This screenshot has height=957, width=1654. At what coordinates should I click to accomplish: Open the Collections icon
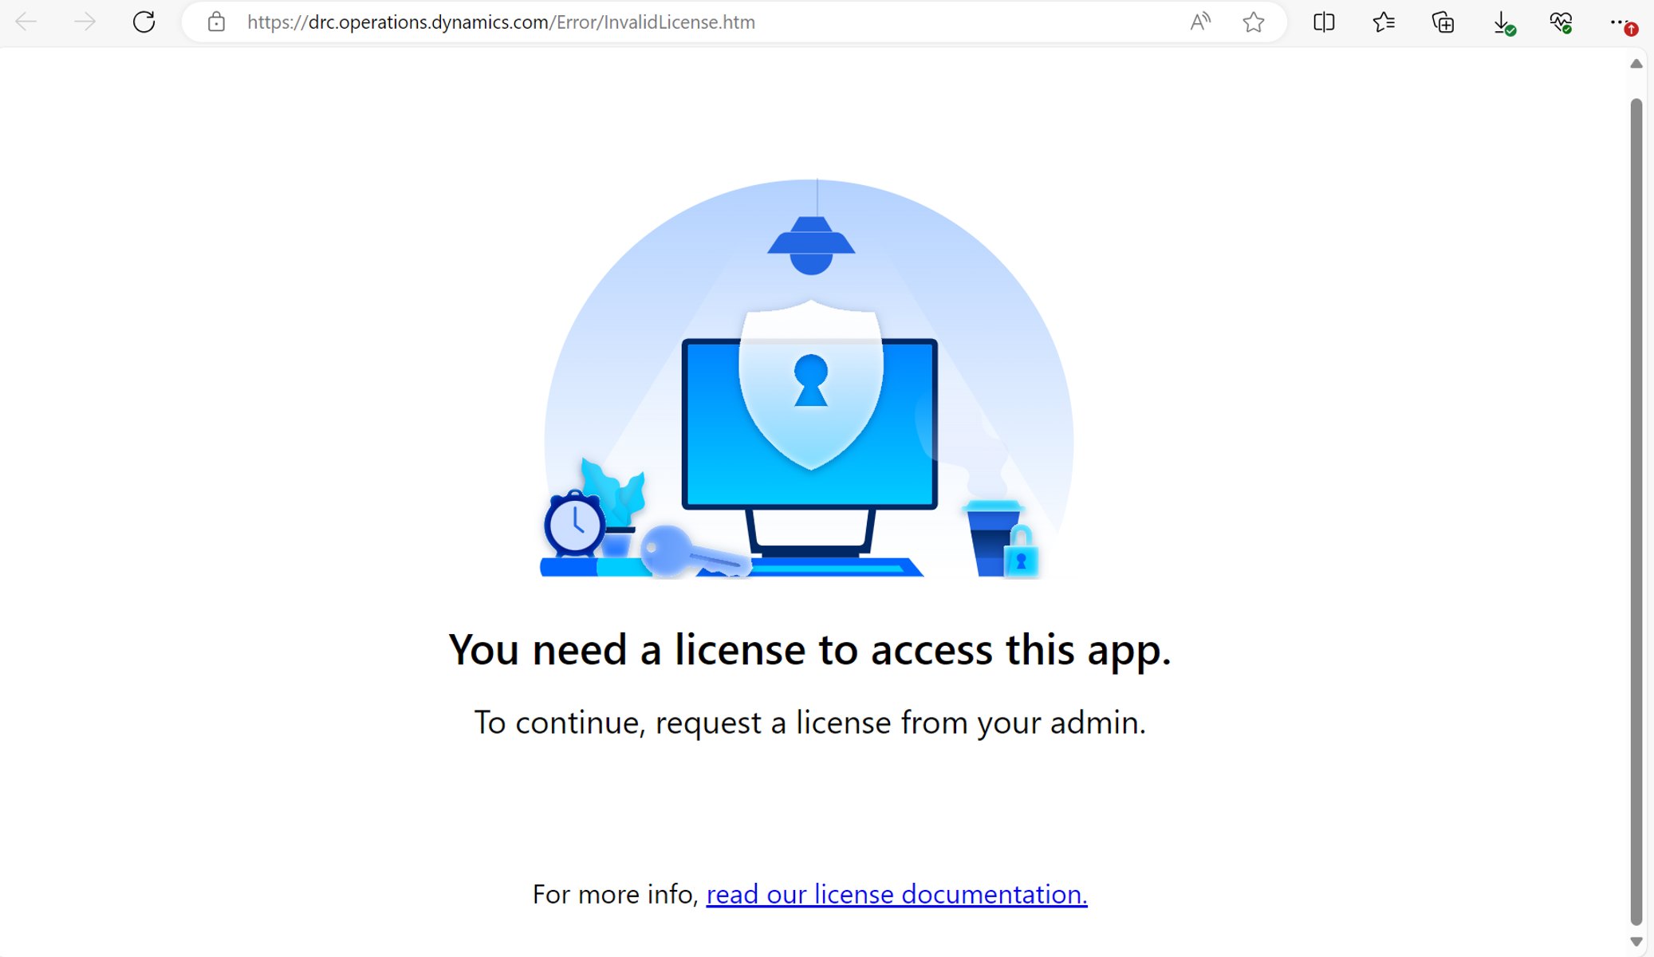click(x=1443, y=22)
